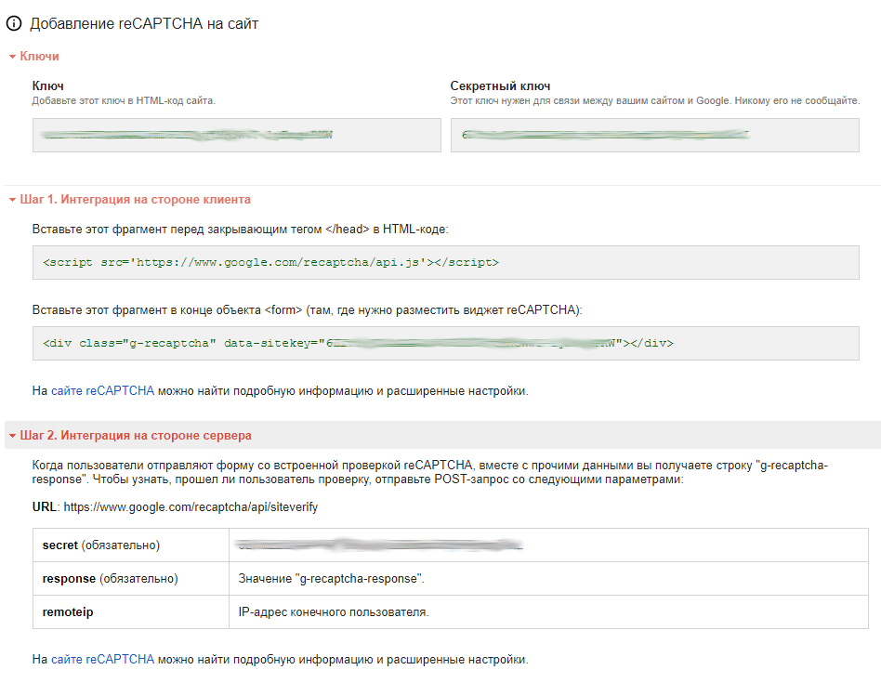Click the IP-адрес конечного пользователя description cell
Viewport: 881px width, 683px height.
[334, 612]
